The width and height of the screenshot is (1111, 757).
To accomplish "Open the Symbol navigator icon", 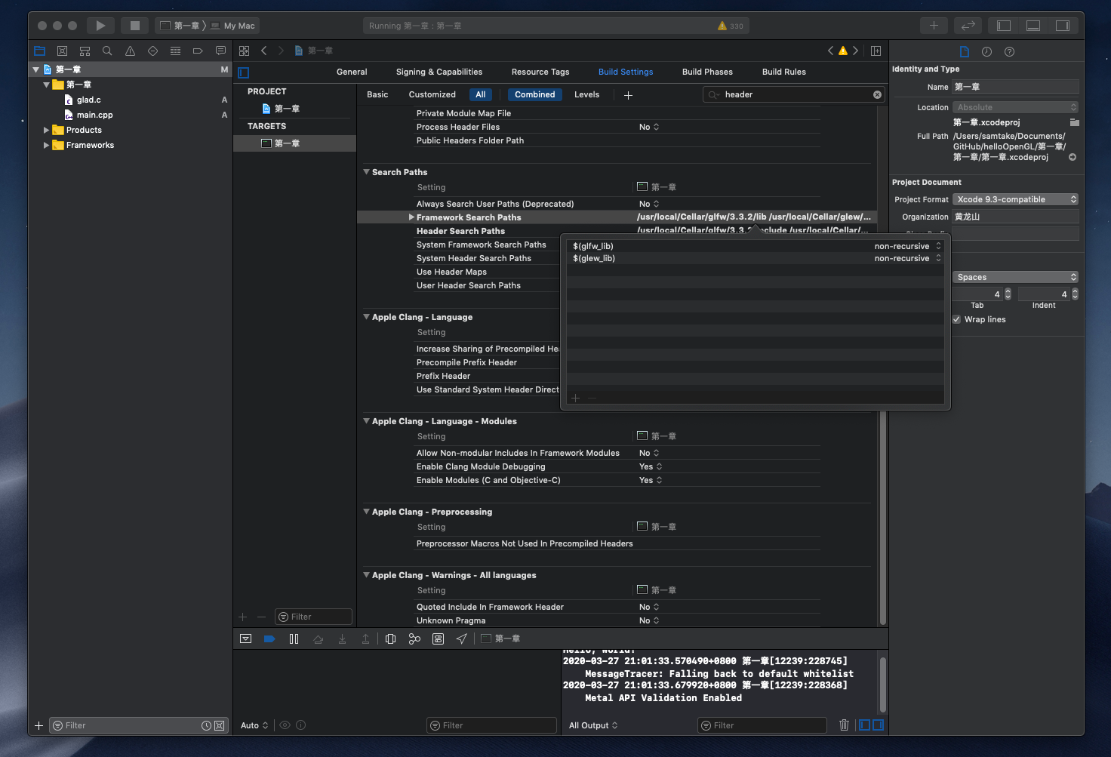I will pos(85,51).
